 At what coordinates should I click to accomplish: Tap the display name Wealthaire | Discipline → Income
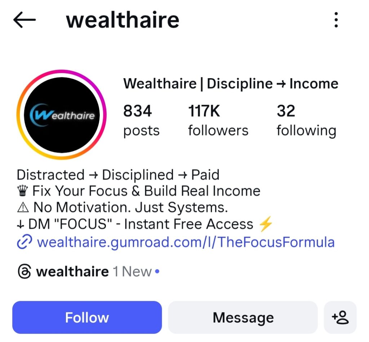pos(231,84)
